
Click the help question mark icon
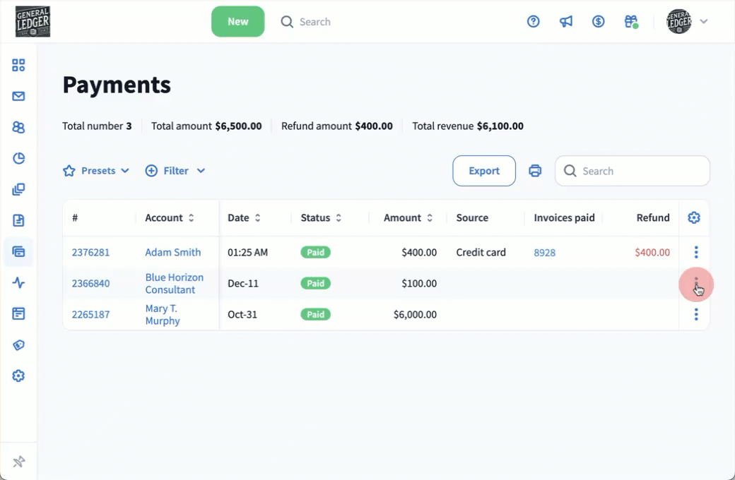click(x=534, y=22)
